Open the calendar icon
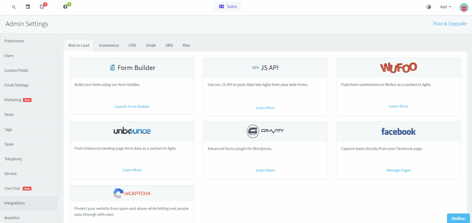 tap(28, 6)
